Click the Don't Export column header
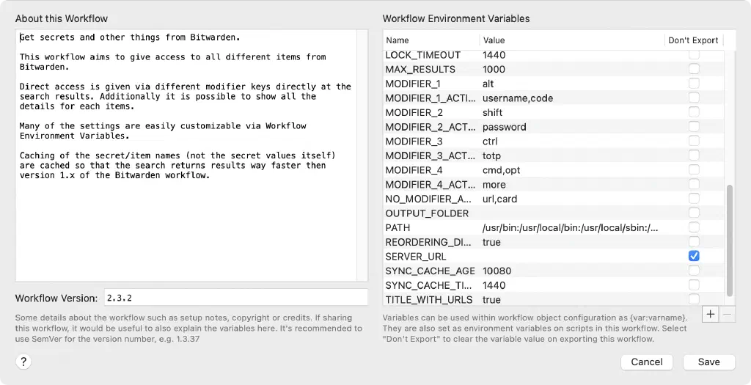This screenshot has height=385, width=751. pyautogui.click(x=693, y=40)
